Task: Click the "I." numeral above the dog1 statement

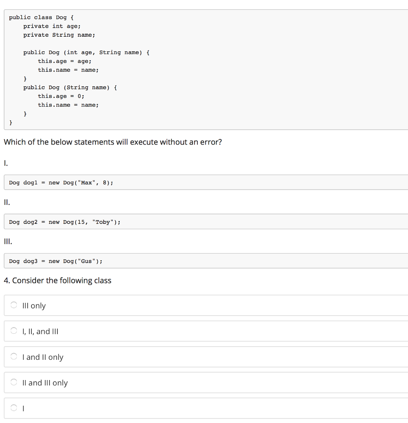Action: (5, 163)
